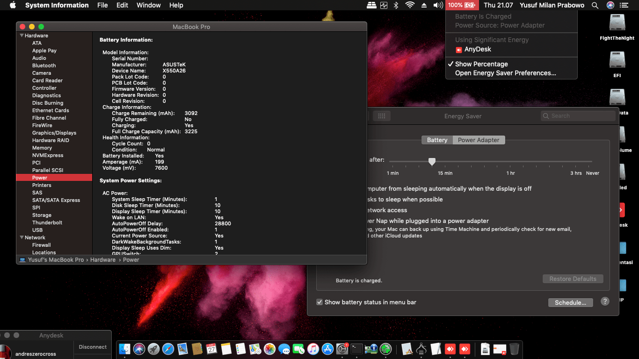639x359 pixels.
Task: Open the File menu
Action: click(x=102, y=5)
